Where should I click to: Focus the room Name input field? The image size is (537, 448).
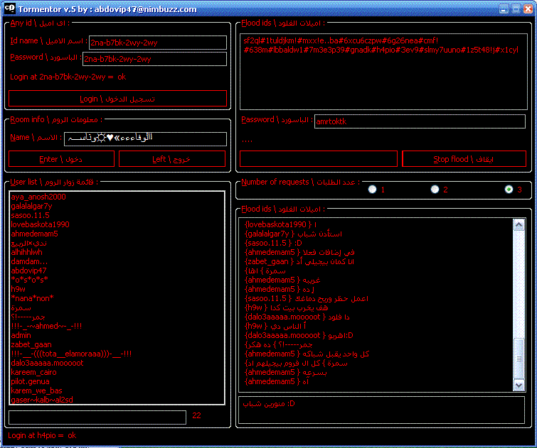click(x=145, y=139)
